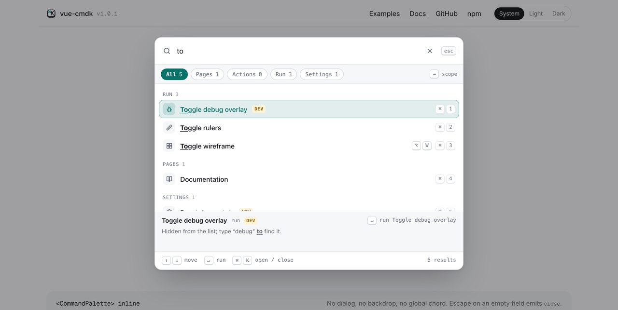The image size is (618, 310).
Task: Click the 5 results count text
Action: point(441,260)
